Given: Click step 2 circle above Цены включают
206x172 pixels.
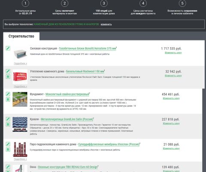Looking at the screenshot, I should pyautogui.click(x=65, y=3).
